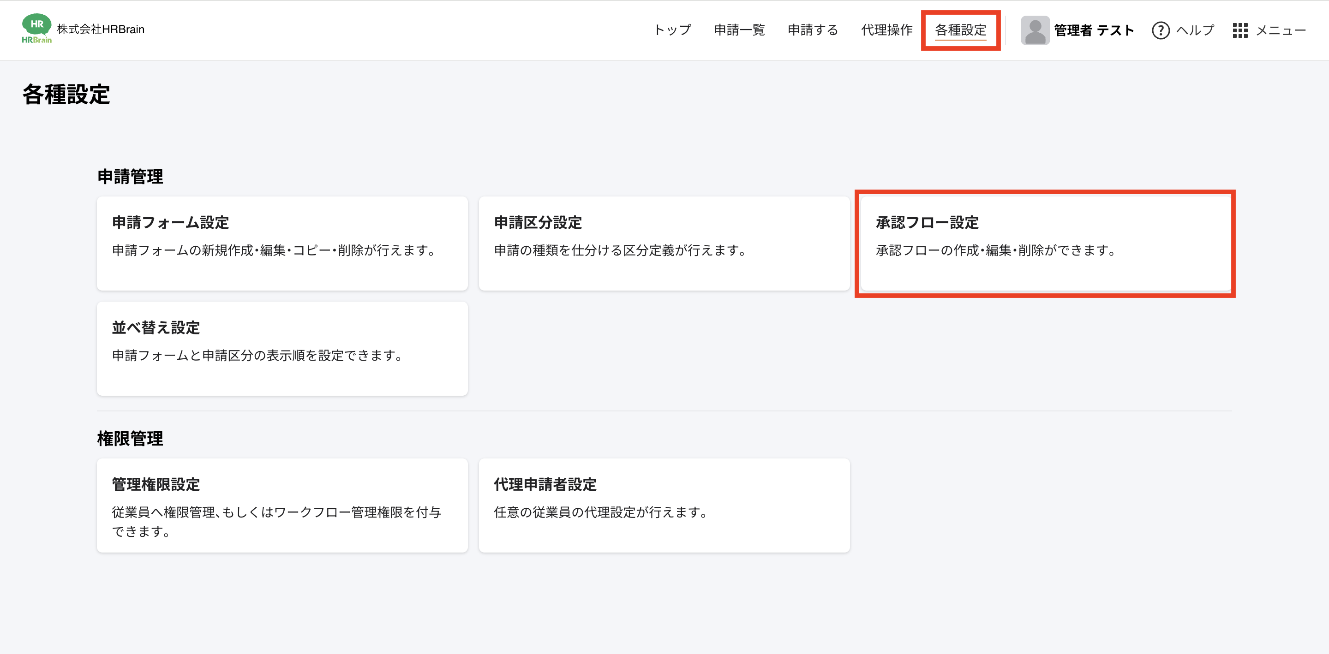1329x654 pixels.
Task: Select the 各種設定 tab
Action: pyautogui.click(x=960, y=30)
